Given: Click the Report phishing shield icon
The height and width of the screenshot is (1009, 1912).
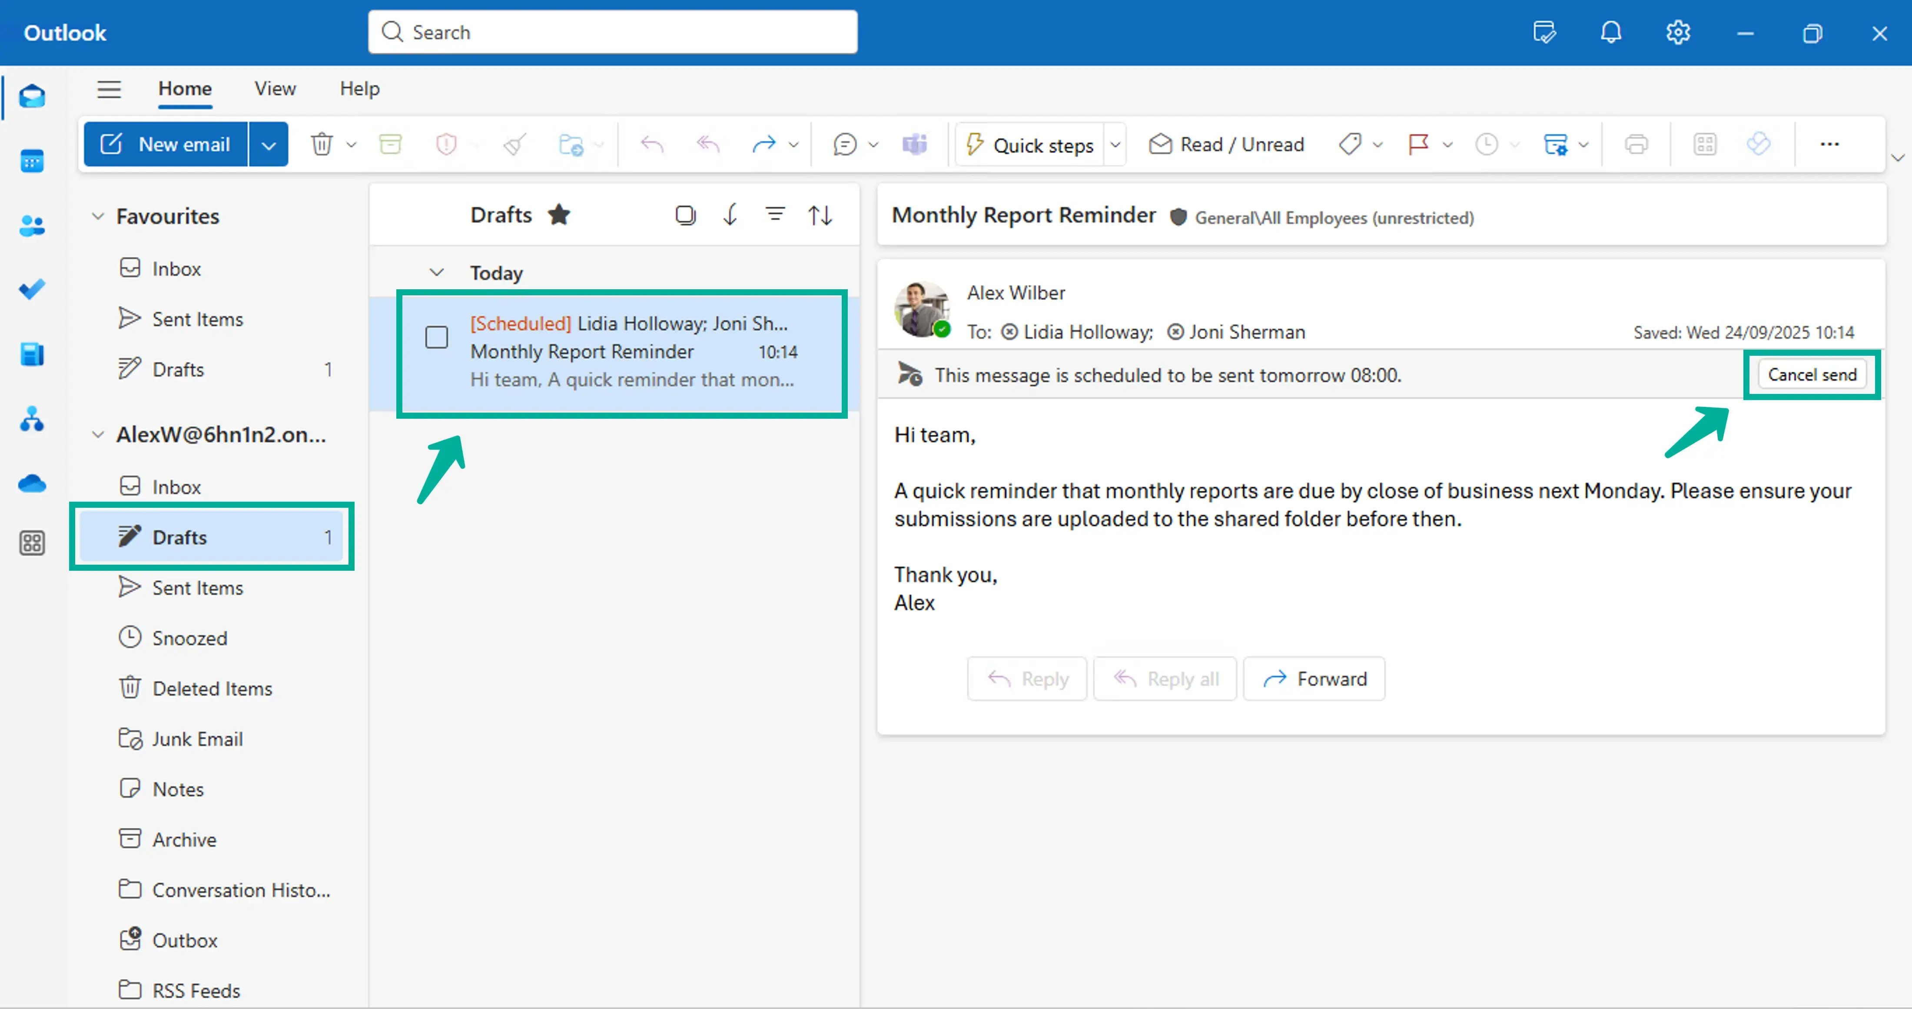Looking at the screenshot, I should click(445, 144).
